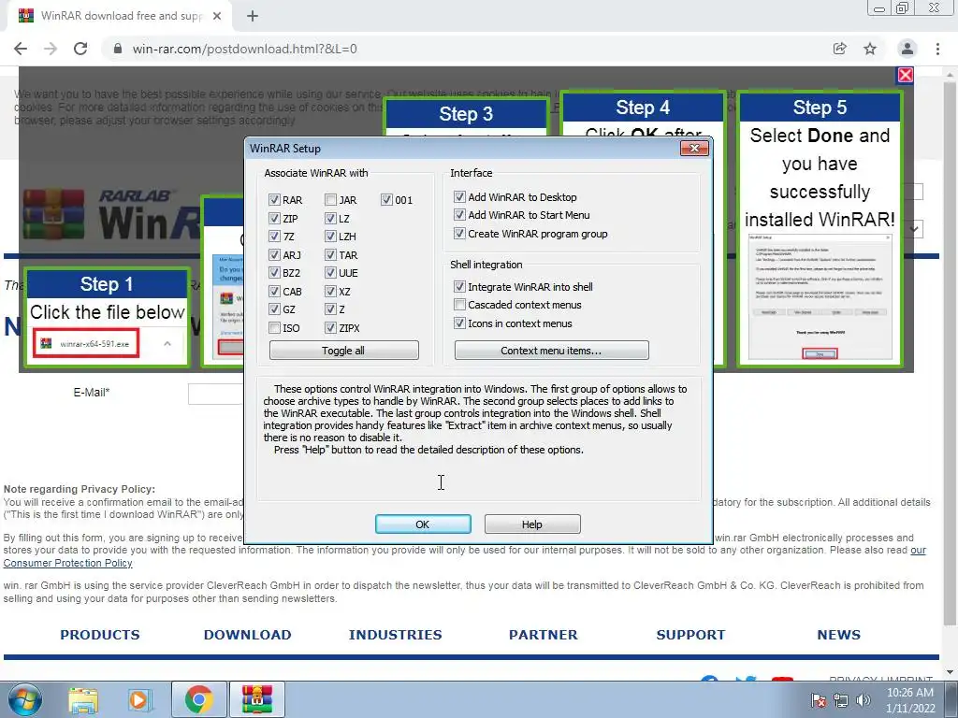
Task: Open winrar-x64-591.exe downloaded file
Action: [86, 344]
